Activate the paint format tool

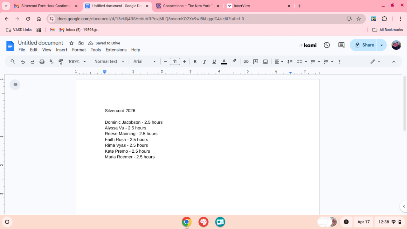click(x=61, y=62)
